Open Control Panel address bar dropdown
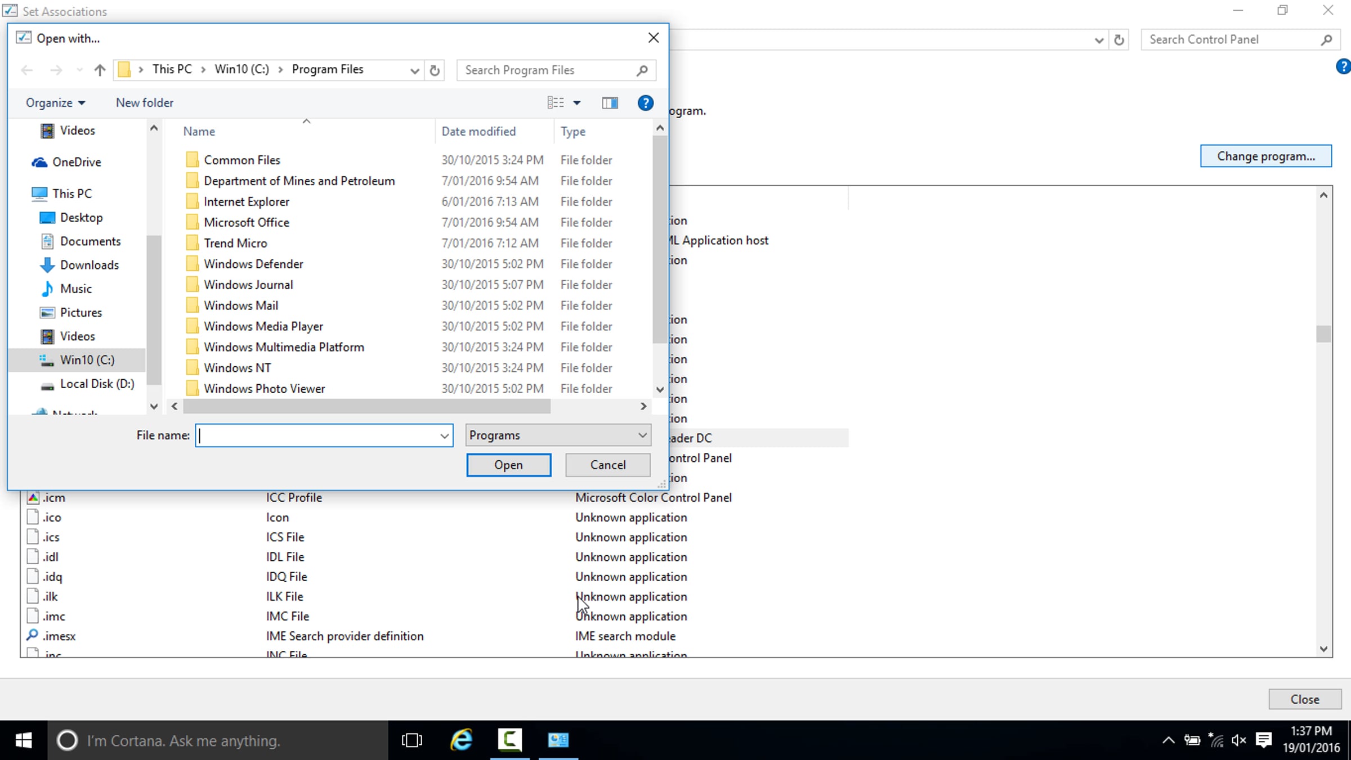This screenshot has width=1351, height=760. click(x=1098, y=40)
